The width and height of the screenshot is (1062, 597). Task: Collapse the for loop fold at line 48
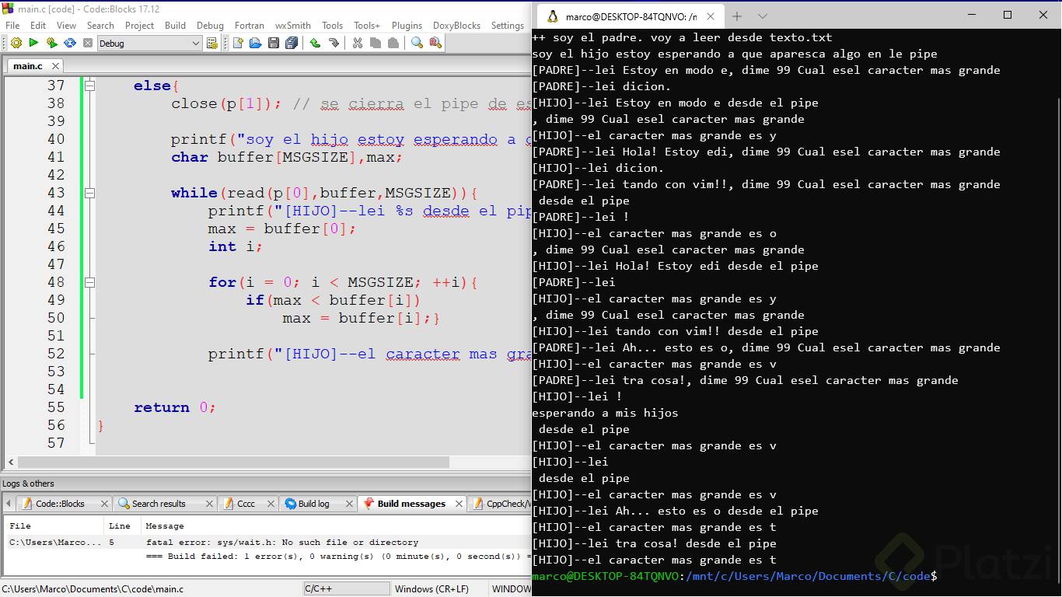click(89, 282)
